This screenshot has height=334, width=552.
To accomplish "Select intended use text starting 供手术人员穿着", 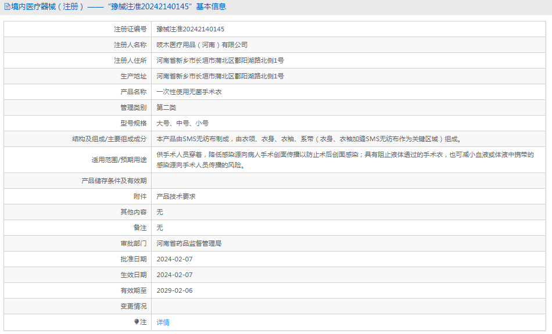I will click(345, 160).
